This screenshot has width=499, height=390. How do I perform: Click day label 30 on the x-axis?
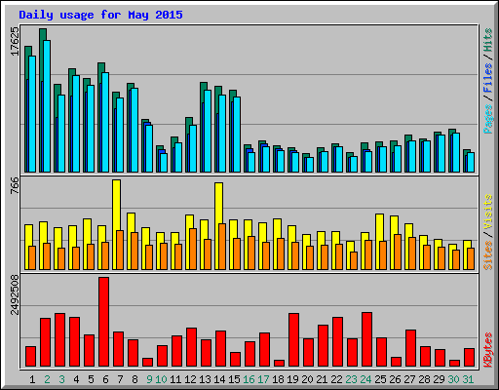pyautogui.click(x=453, y=379)
